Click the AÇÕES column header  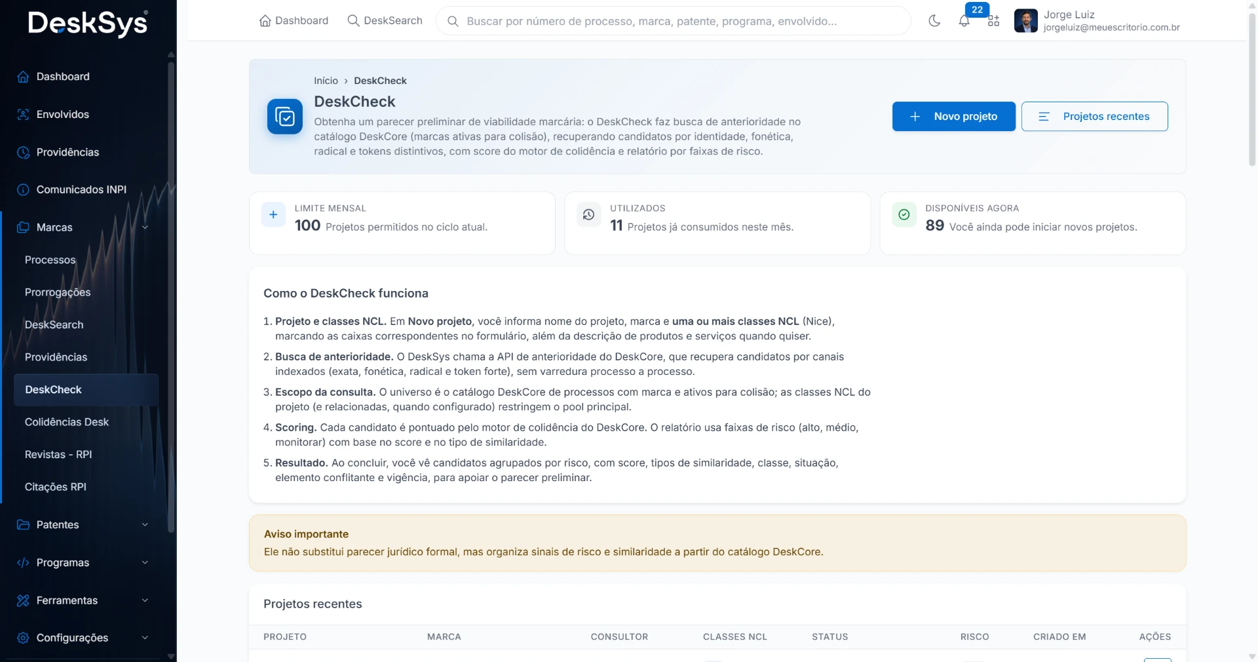tap(1155, 637)
